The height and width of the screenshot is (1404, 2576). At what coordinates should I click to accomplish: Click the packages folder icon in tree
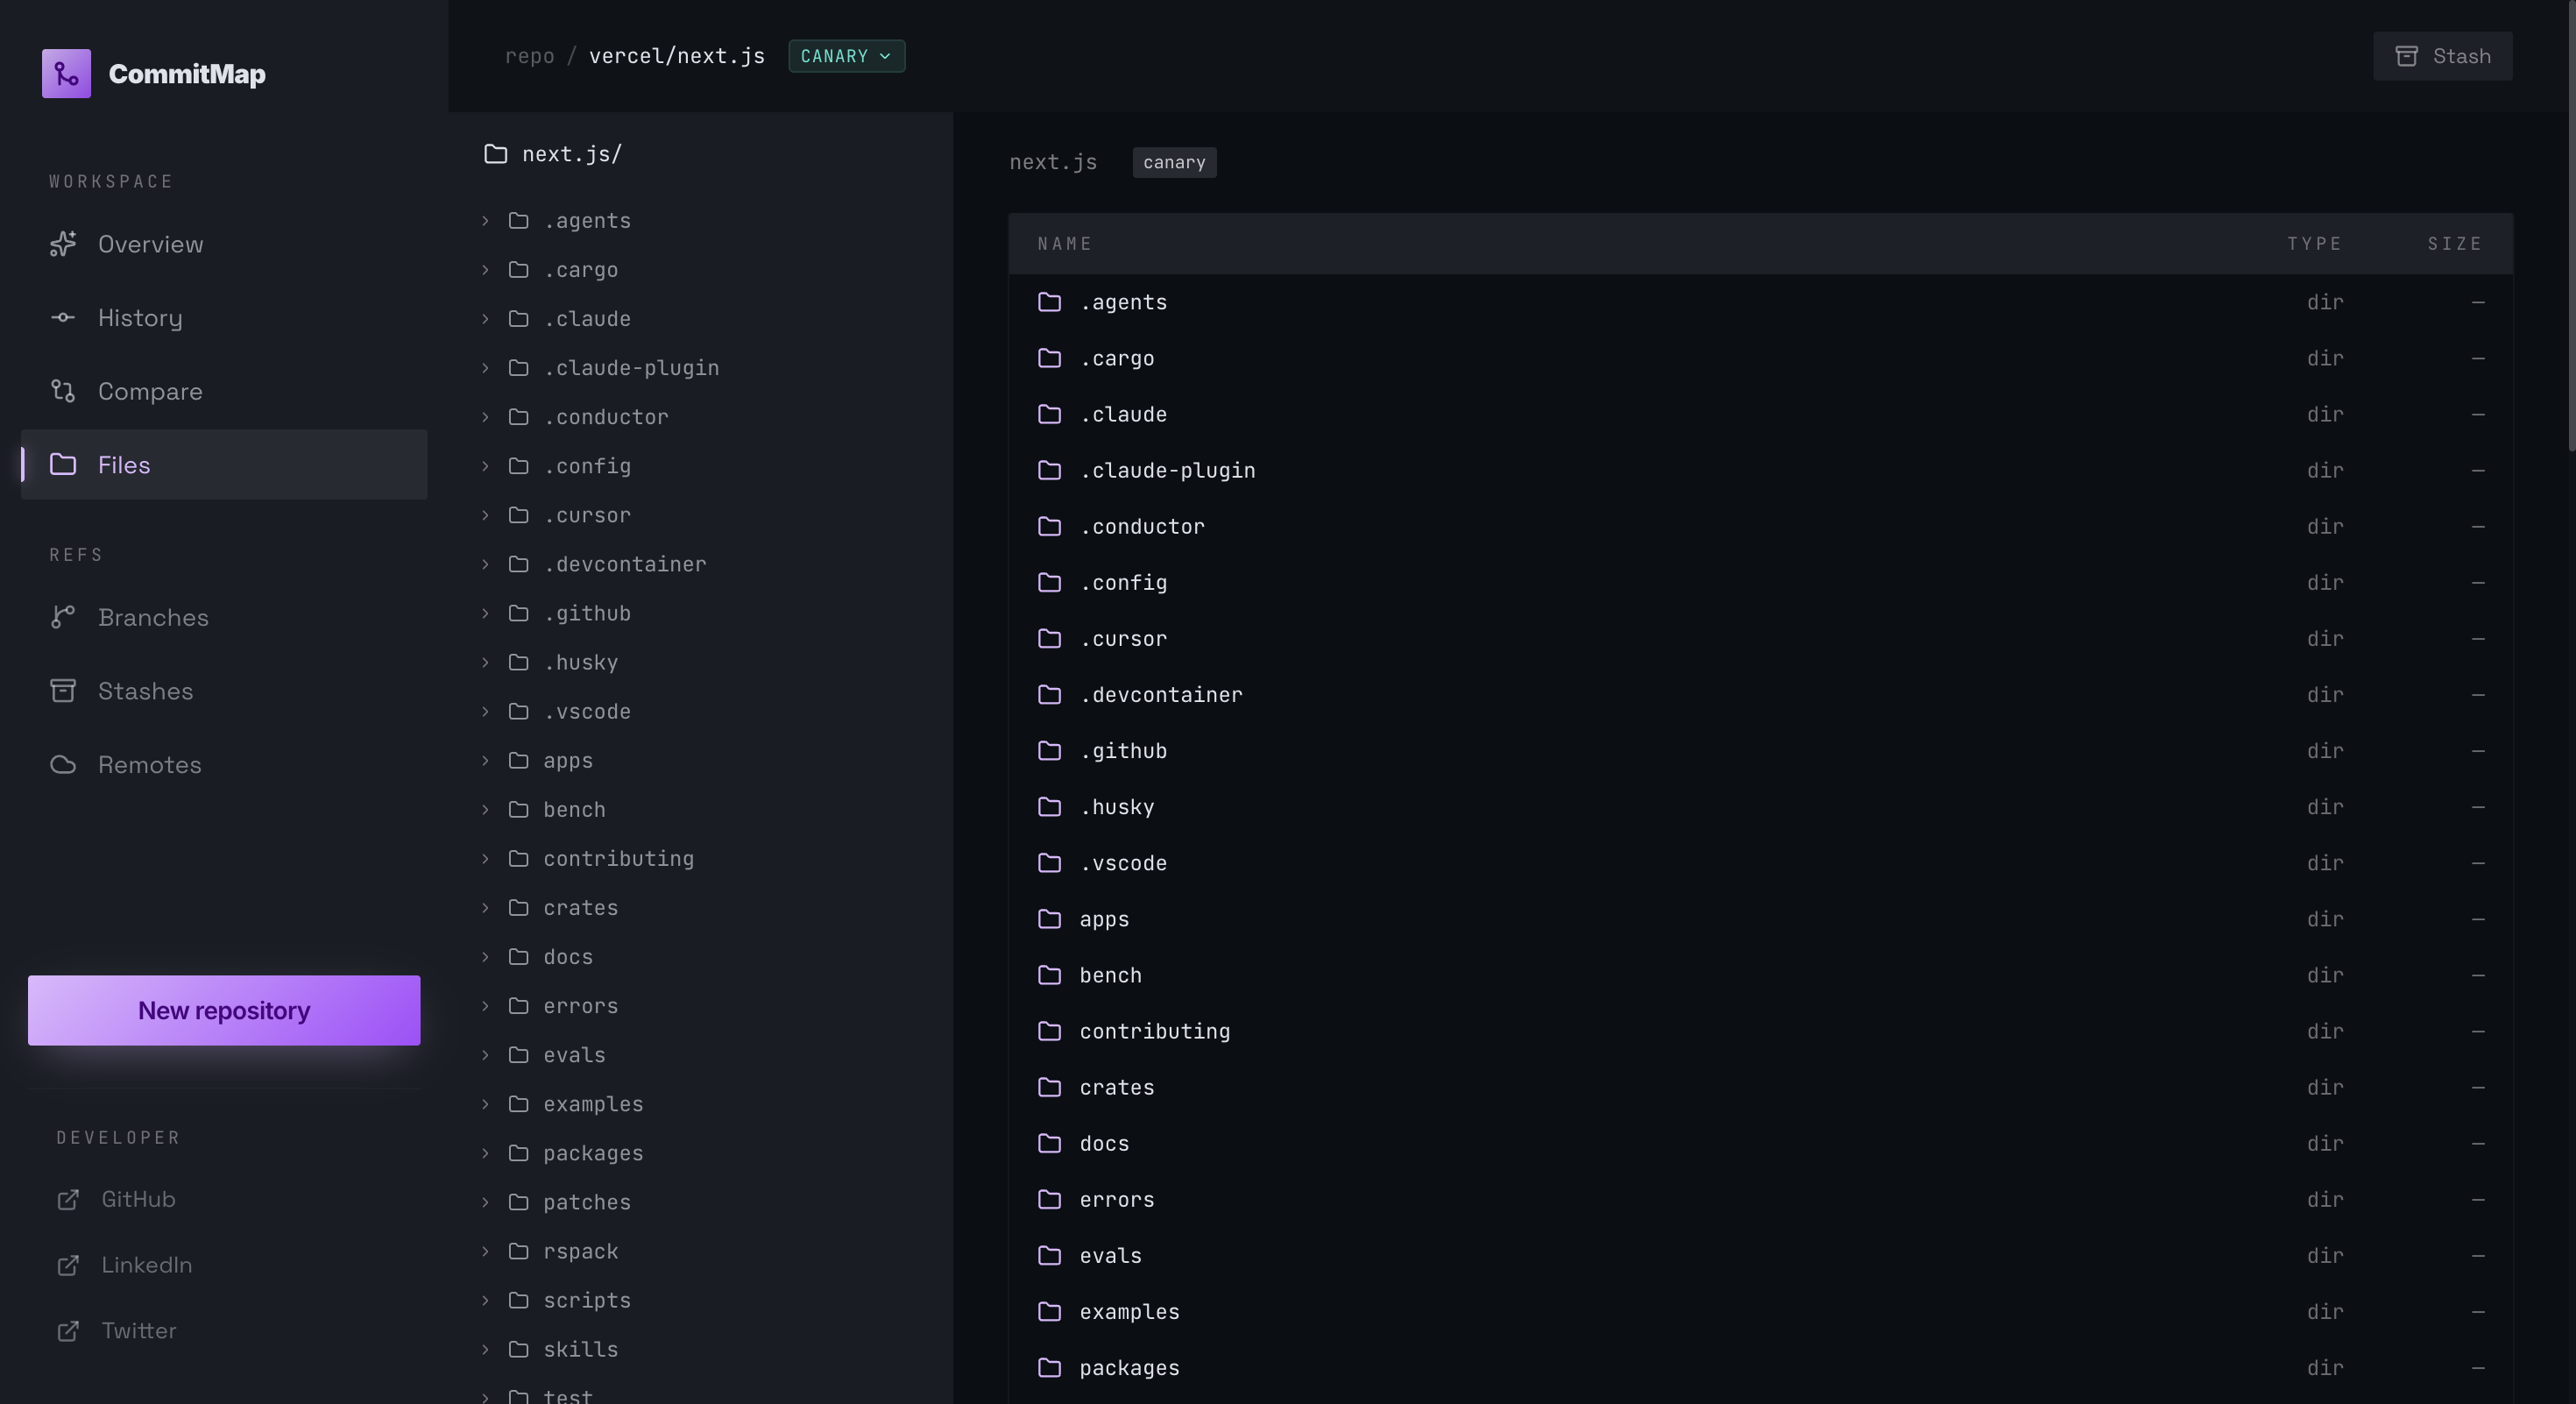tap(518, 1153)
